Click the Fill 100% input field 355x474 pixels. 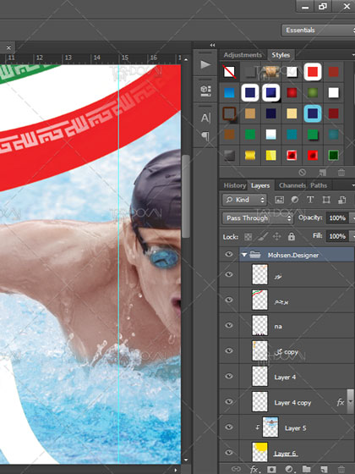[337, 236]
